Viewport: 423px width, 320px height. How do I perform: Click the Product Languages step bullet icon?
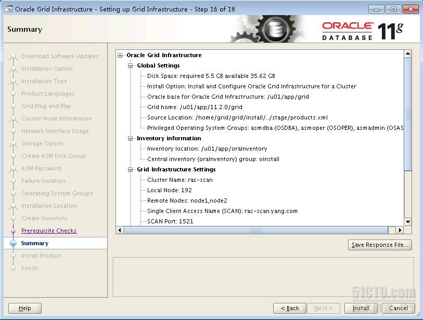13,94
